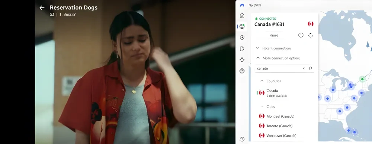
Task: Reconnect using the refresh arrow icon
Action: (x=311, y=35)
